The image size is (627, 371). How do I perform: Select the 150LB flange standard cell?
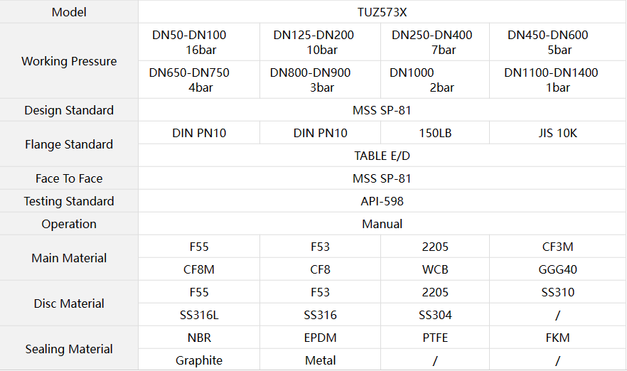[x=435, y=133]
